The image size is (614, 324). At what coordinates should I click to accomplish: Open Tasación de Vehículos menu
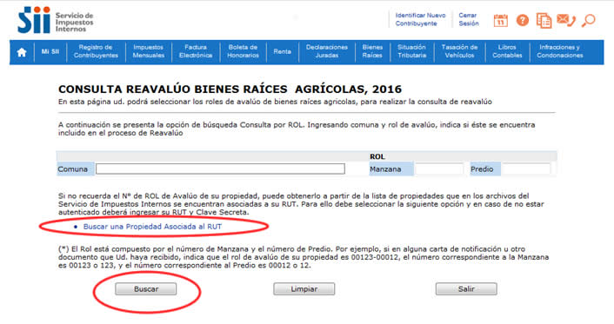point(460,51)
